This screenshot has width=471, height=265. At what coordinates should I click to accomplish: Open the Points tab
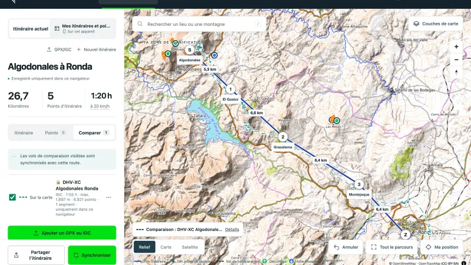55,133
